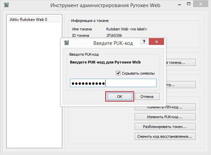211x155 pixels.
Task: Click token name Rutoken Web <no label>
Action: [x=126, y=29]
